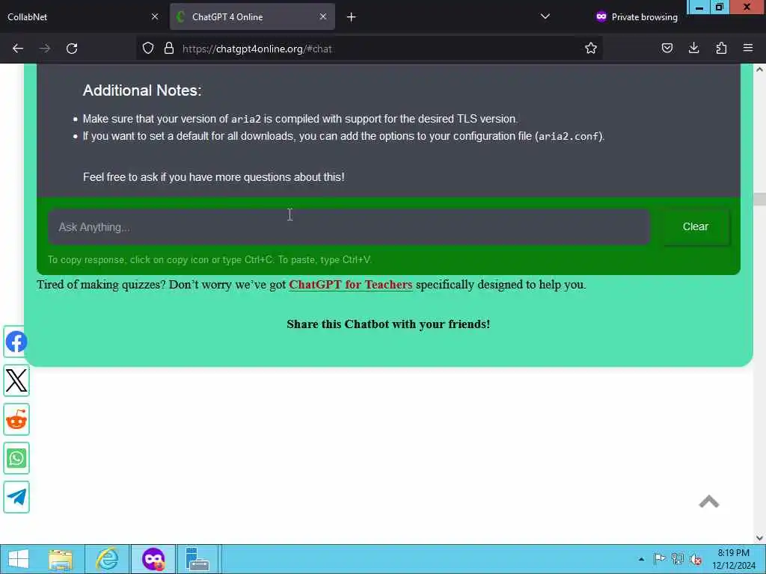Click 'Additional Notes:' heading
Viewport: 766px width, 574px height.
[x=142, y=90]
